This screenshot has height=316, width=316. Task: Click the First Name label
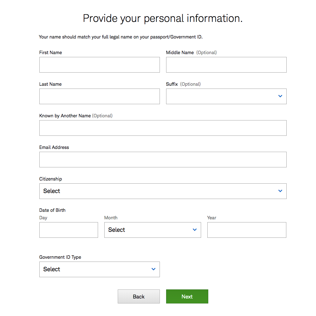pyautogui.click(x=51, y=53)
